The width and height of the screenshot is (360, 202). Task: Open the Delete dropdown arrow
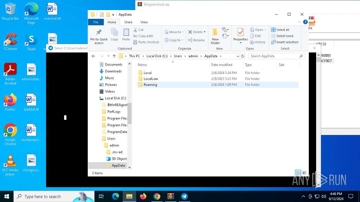coord(204,32)
